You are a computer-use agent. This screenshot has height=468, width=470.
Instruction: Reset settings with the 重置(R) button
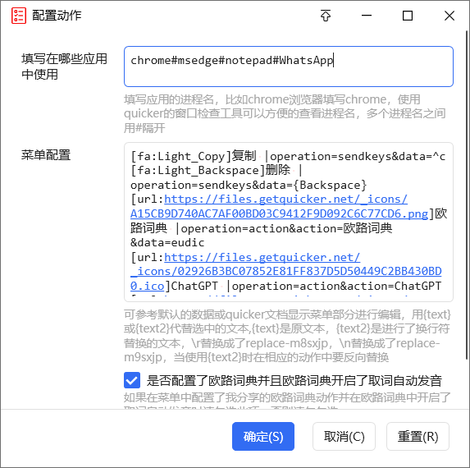[418, 437]
